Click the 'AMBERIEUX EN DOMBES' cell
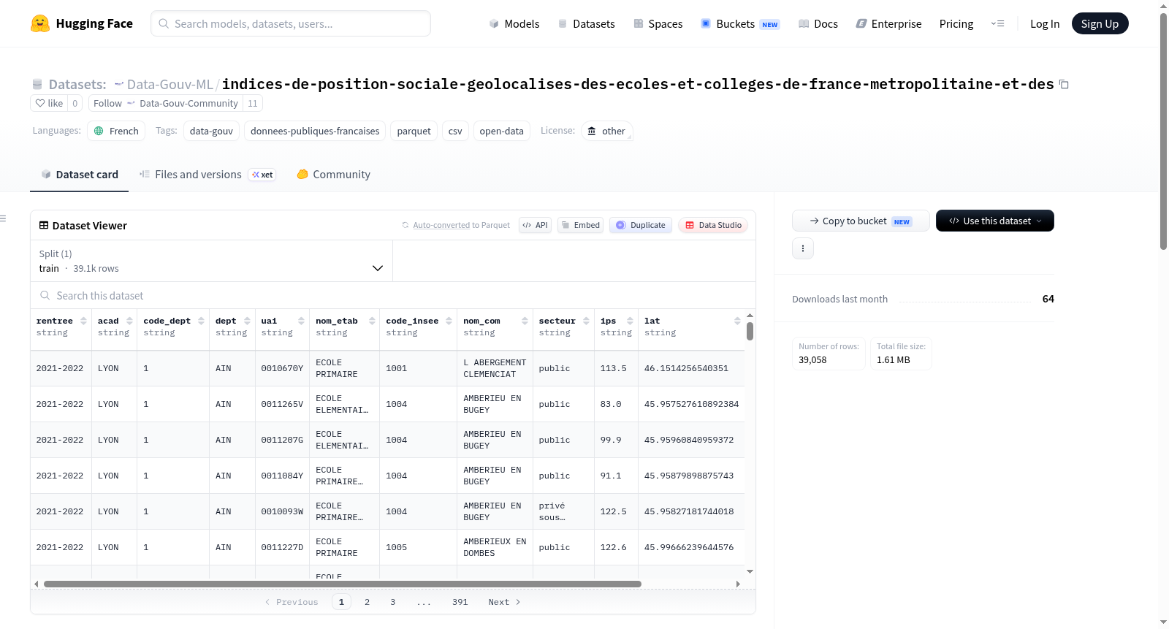The height and width of the screenshot is (629, 1169). click(495, 547)
